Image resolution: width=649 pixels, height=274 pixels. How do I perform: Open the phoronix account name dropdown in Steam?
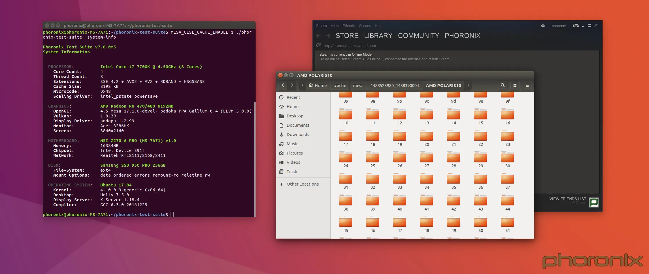click(558, 26)
